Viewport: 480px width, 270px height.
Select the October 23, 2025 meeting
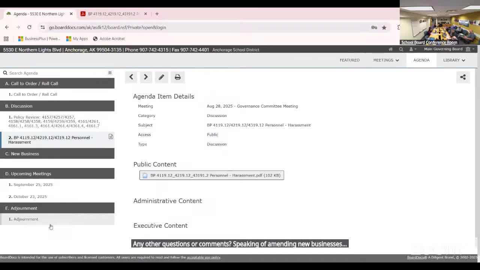[28, 196]
